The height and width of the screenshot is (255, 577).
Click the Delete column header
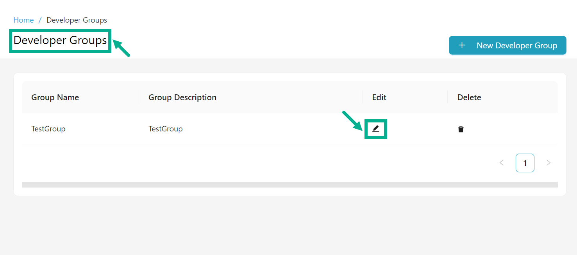(x=469, y=97)
